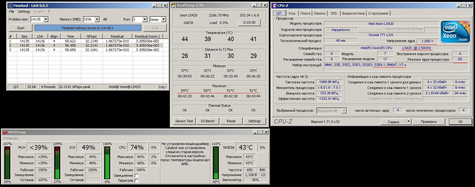
Task: Click the LinX title bar checkmark icon
Action: tap(10, 6)
